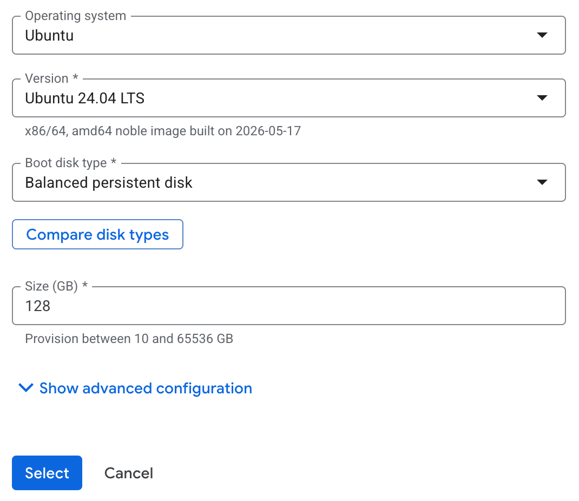Open the Operating system dropdown
Viewport: 579px width, 501px height.
[289, 35]
